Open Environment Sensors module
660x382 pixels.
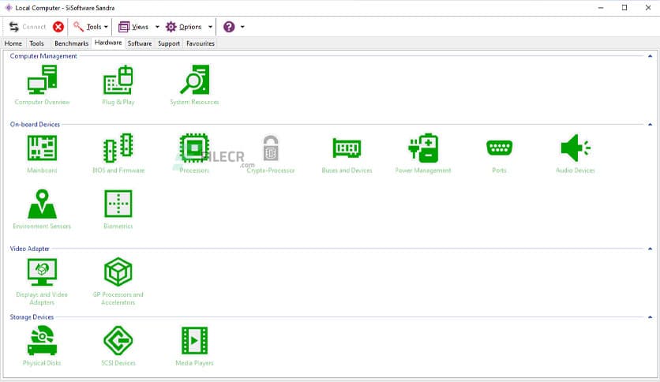[x=42, y=209]
